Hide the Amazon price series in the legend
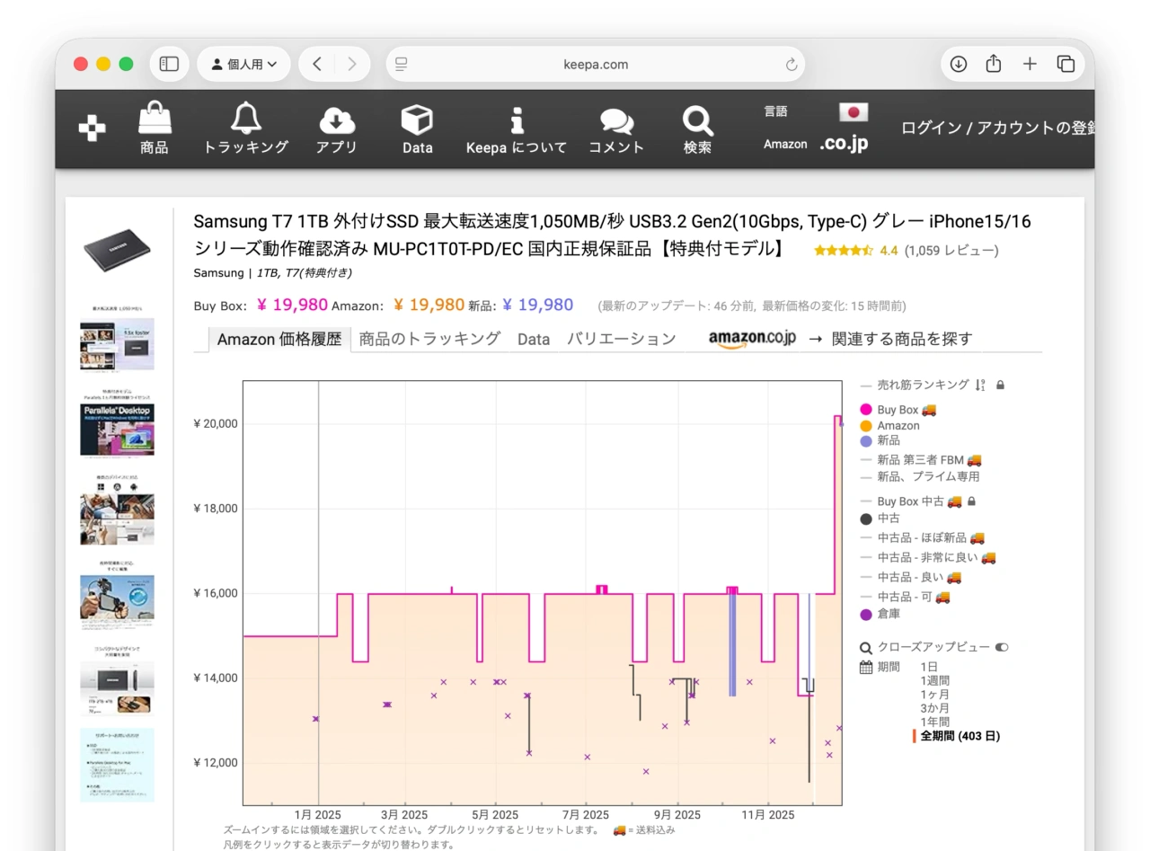The image size is (1150, 851). (898, 425)
